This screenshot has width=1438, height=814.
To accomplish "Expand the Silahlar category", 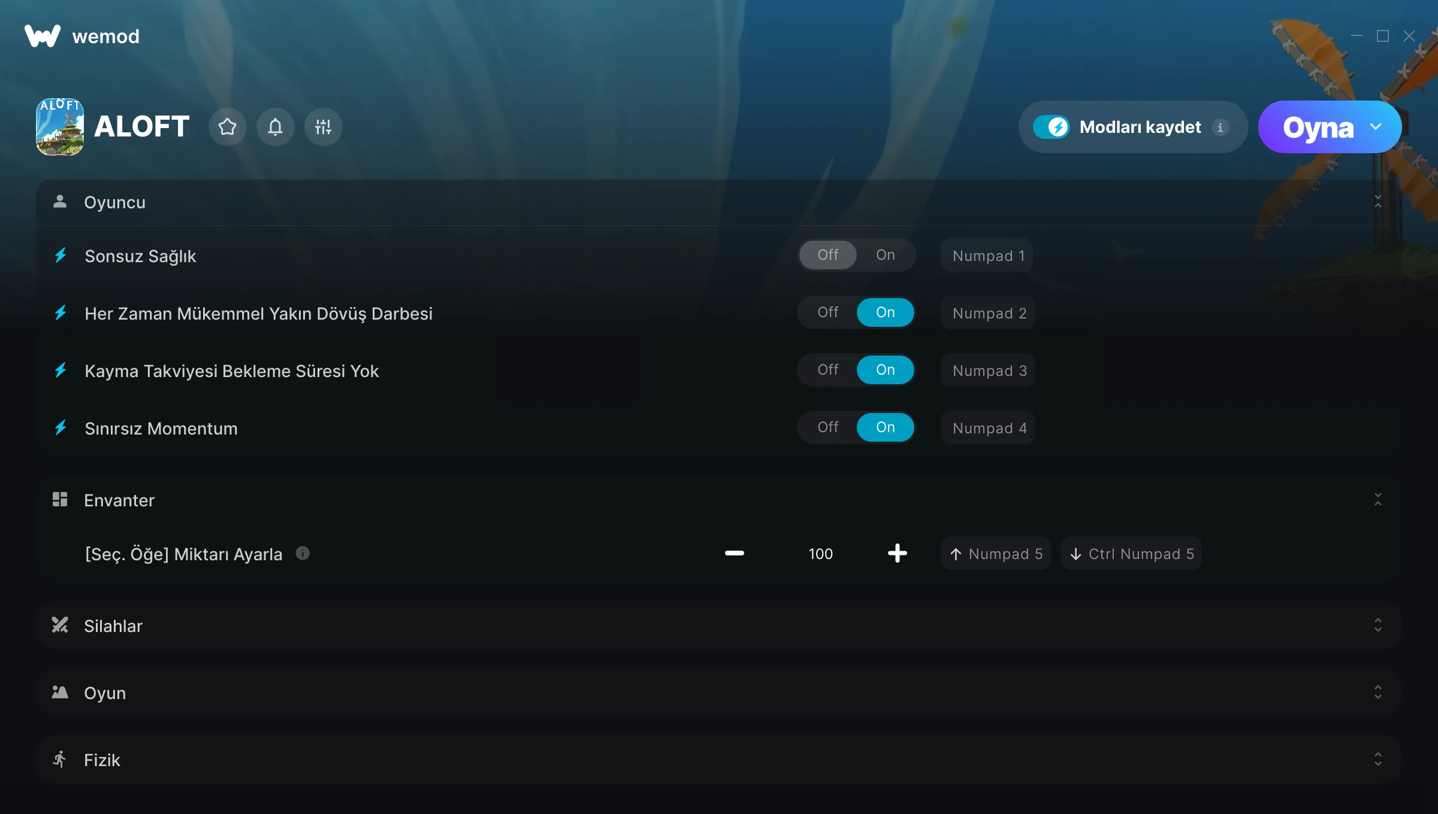I will (x=719, y=625).
